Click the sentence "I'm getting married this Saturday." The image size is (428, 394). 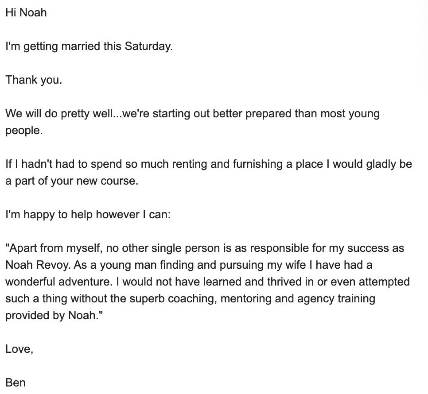pos(89,46)
